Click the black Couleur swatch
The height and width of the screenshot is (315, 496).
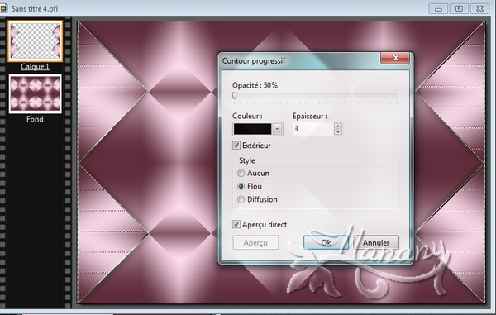[x=252, y=129]
